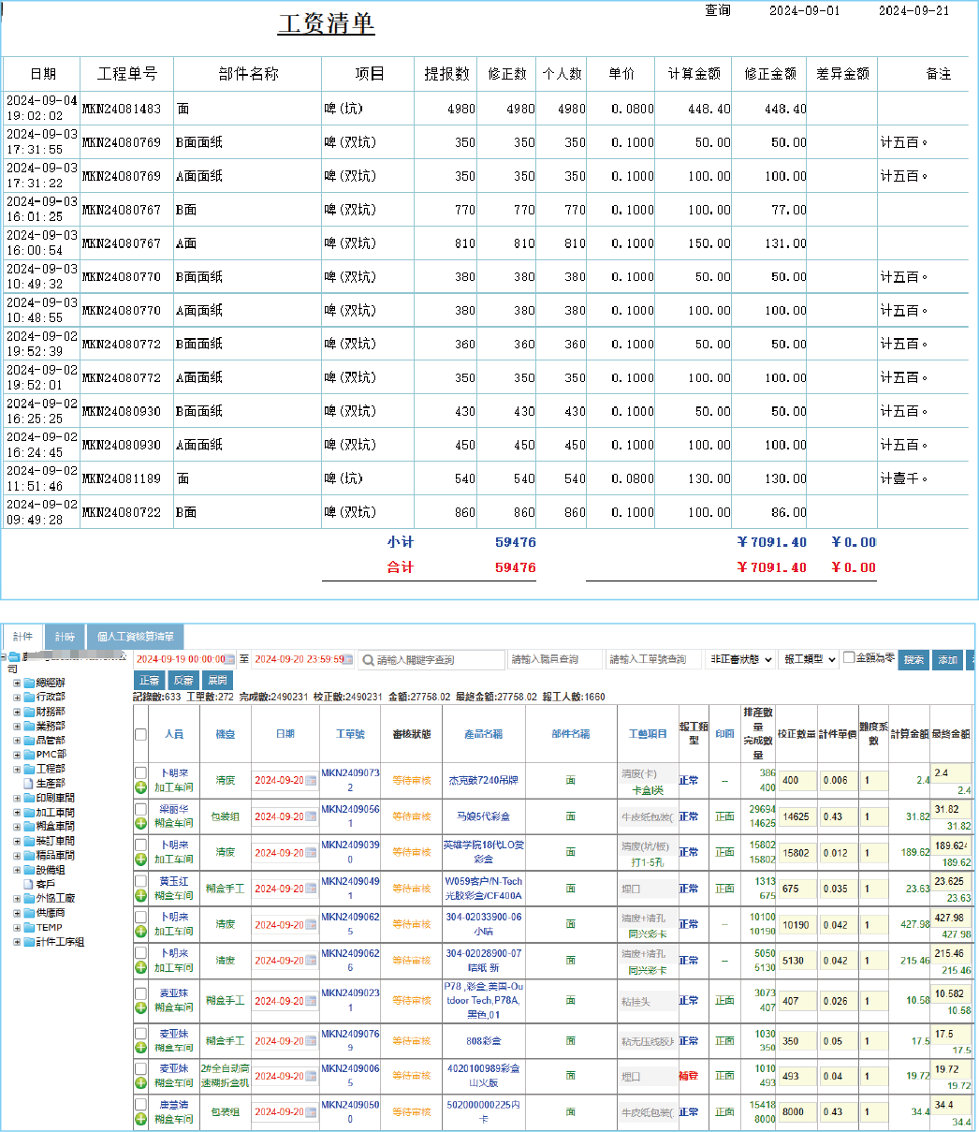Click the 供應商 folder icon
The image size is (979, 1132).
tap(29, 913)
